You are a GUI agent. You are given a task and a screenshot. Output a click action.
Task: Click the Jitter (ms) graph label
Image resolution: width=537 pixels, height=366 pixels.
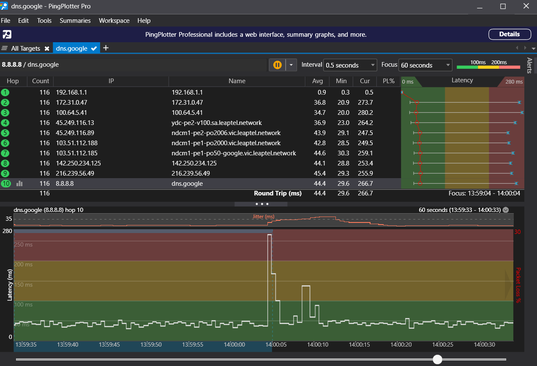tap(263, 217)
